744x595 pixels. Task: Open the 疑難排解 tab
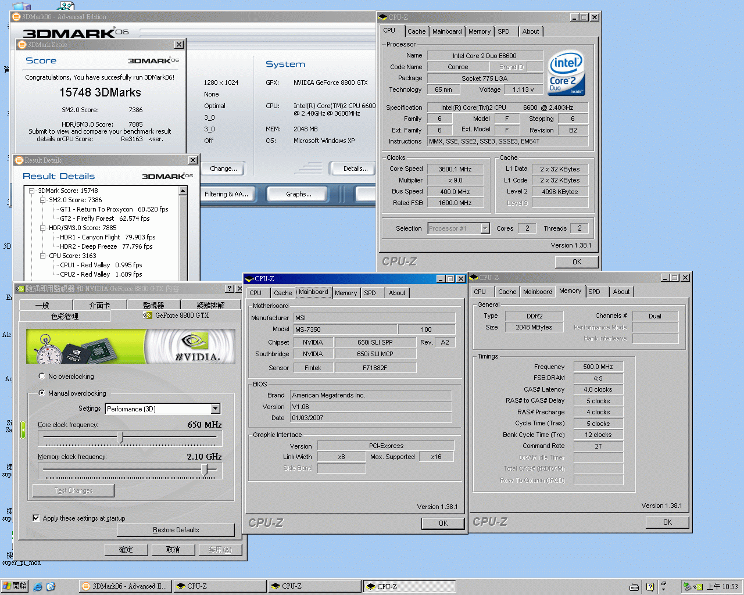tap(210, 305)
